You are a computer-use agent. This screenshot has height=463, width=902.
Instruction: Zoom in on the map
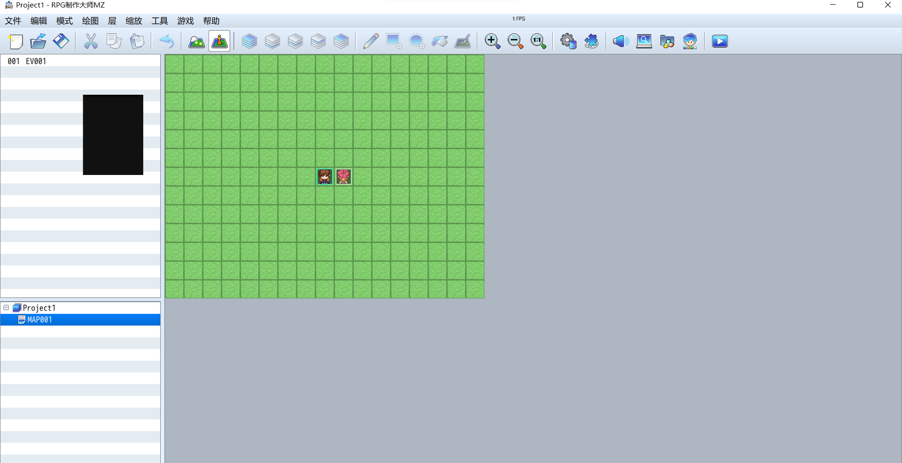click(x=492, y=41)
